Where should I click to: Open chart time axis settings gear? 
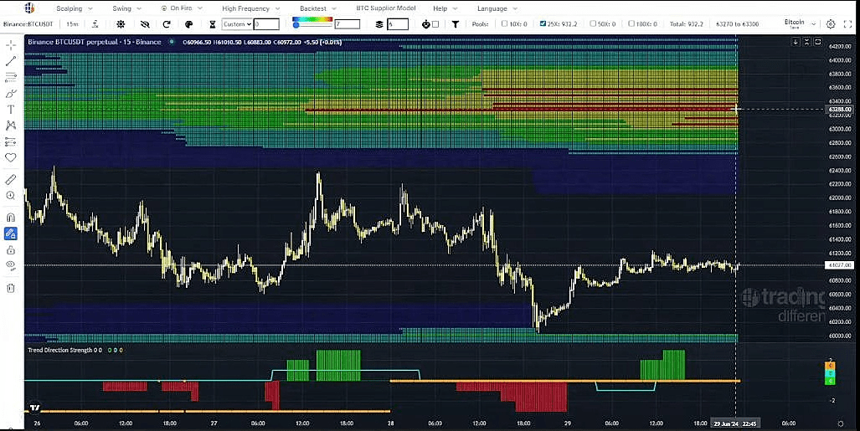click(841, 423)
